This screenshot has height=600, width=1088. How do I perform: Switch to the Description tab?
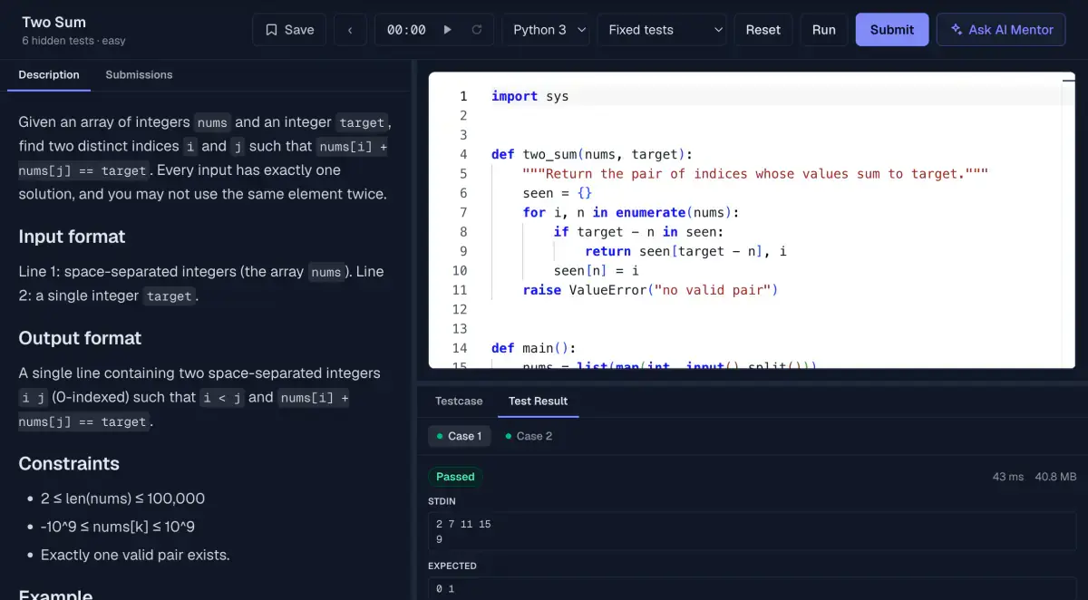point(49,74)
